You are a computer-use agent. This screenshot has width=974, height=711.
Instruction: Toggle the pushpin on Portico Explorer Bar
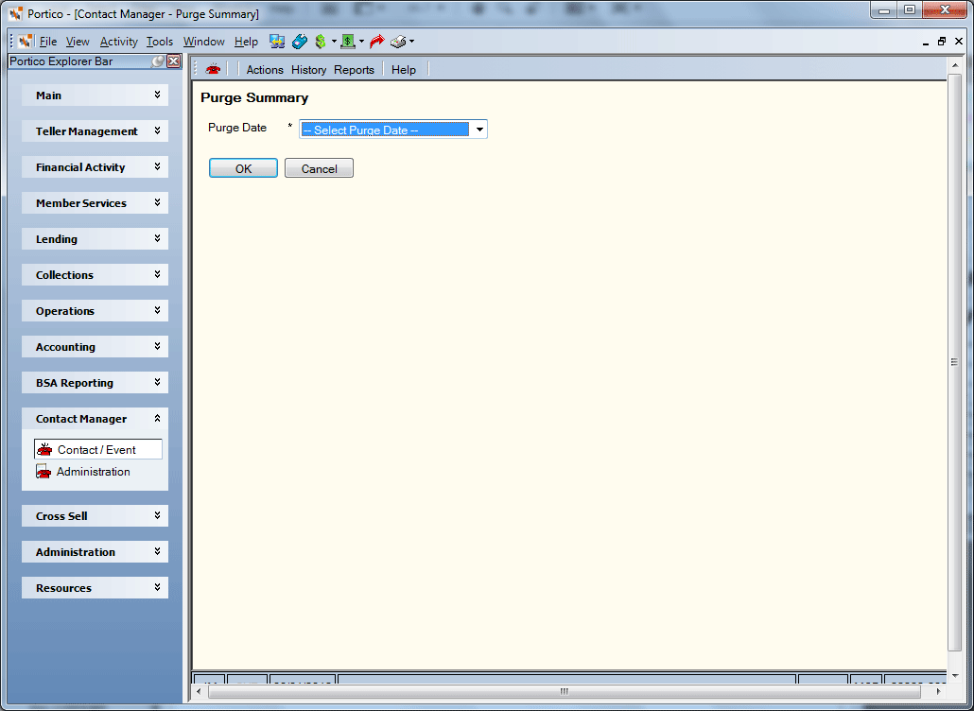click(x=159, y=61)
